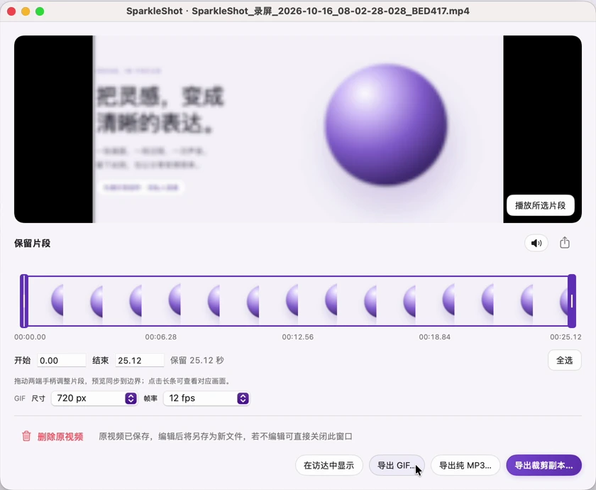Click 删除原视频 to delete the original
Viewport: 596px width, 490px height.
tap(60, 436)
